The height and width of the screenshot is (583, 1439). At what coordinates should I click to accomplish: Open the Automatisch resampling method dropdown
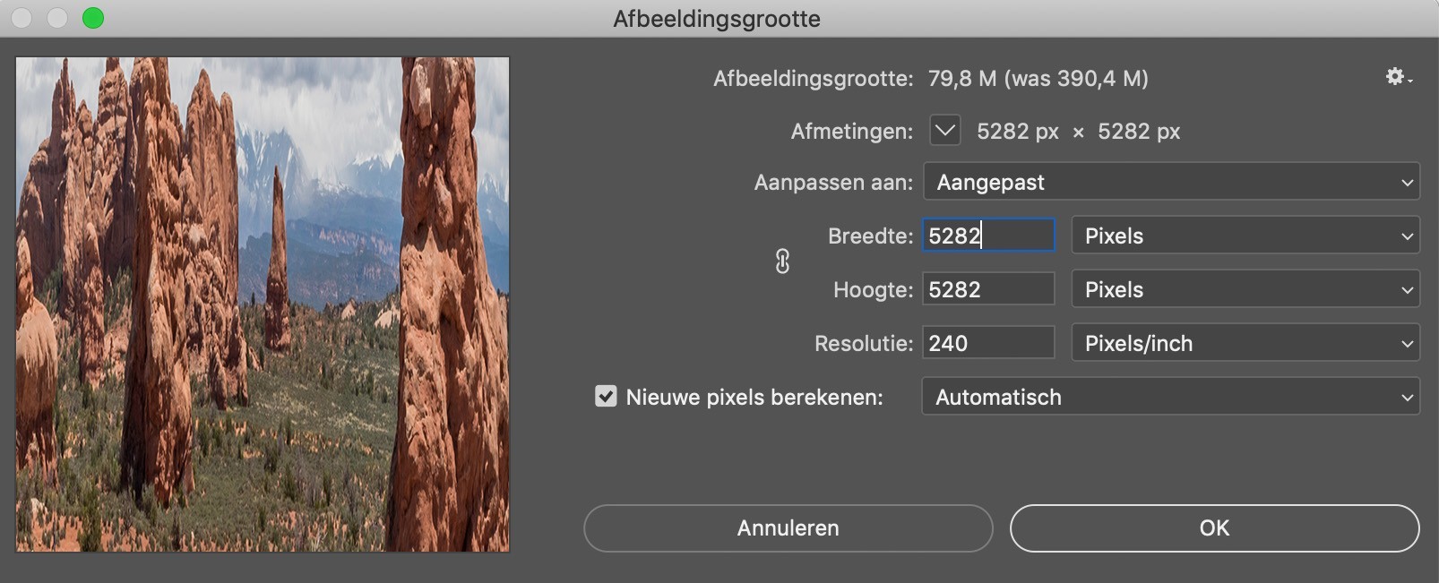(1170, 397)
